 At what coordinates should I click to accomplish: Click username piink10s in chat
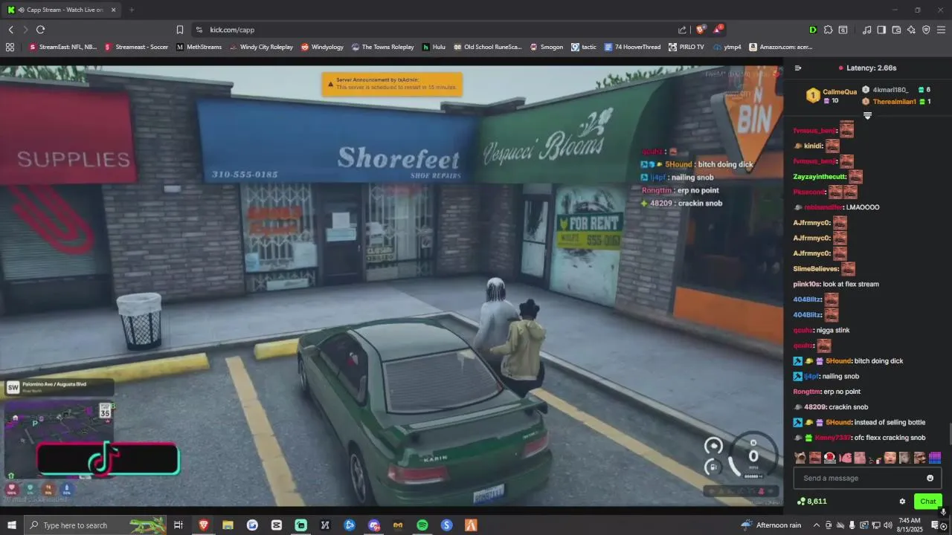[x=806, y=284]
